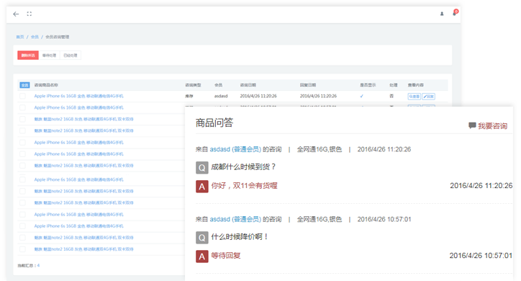Click the 商品问答 panel heading
The height and width of the screenshot is (281, 521).
[214, 122]
